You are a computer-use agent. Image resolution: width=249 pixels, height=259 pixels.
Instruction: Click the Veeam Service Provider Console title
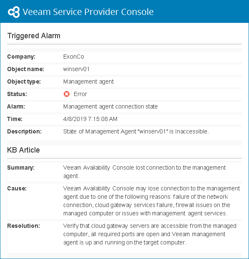(88, 12)
